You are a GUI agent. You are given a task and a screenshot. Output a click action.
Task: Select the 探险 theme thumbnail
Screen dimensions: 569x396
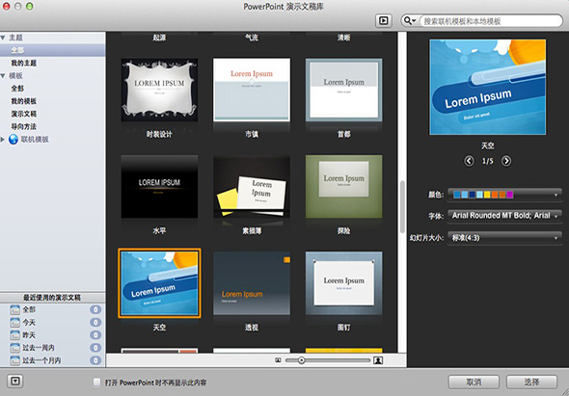pos(343,186)
